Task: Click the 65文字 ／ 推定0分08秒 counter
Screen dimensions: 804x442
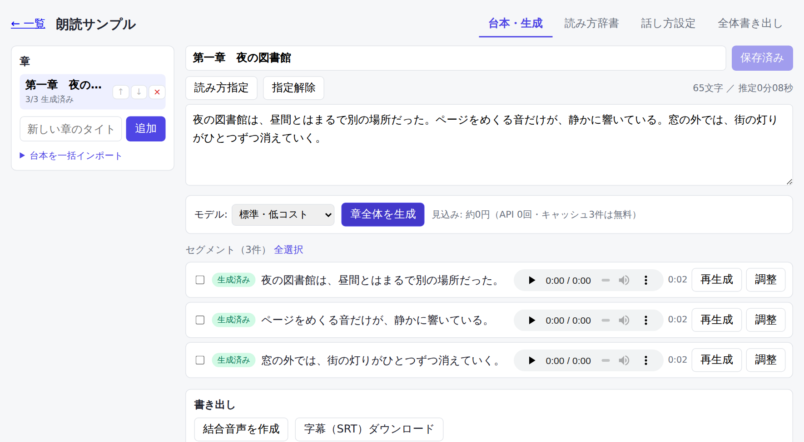Action: (x=743, y=88)
